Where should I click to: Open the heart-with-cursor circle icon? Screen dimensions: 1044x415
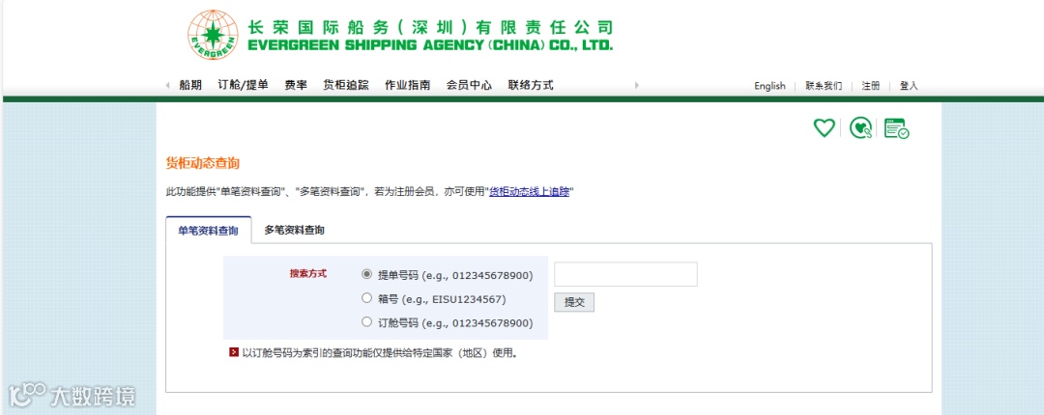click(861, 127)
